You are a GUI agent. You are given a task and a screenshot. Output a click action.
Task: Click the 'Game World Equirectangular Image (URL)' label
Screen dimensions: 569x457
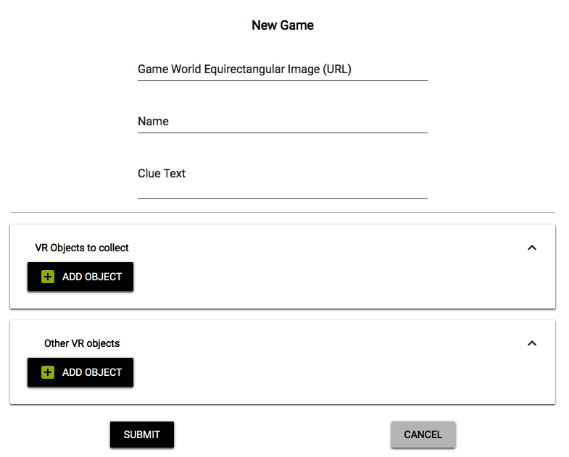coord(245,70)
